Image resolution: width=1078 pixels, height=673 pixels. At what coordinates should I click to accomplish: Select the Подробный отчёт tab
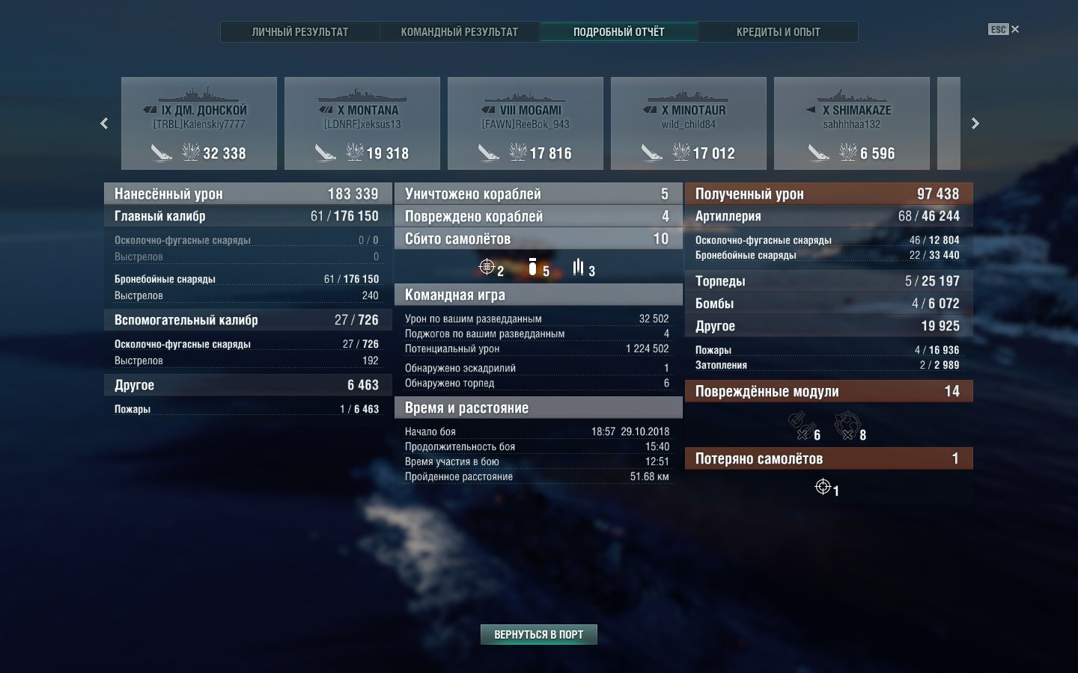pos(619,31)
